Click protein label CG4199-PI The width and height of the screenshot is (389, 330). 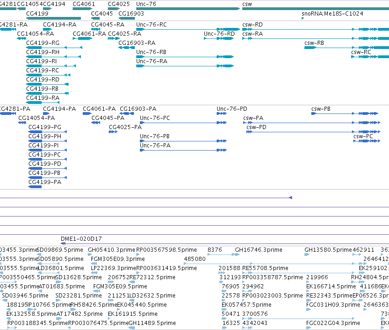(44, 146)
